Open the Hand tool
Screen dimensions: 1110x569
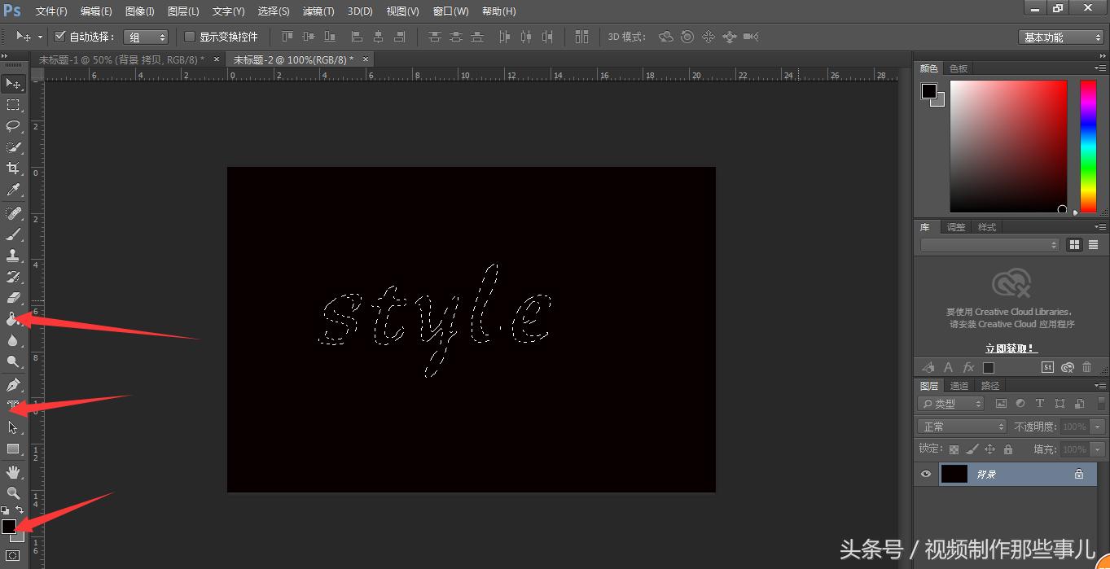[x=12, y=471]
